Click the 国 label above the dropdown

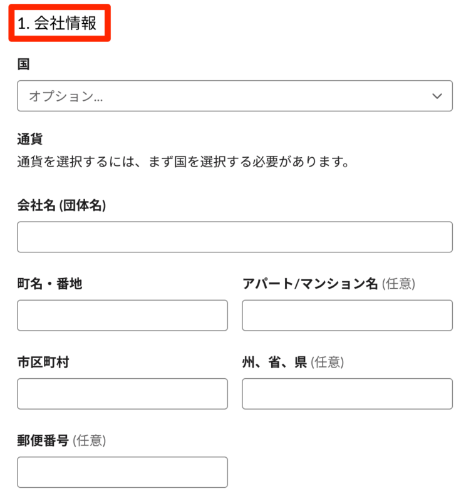pos(21,63)
